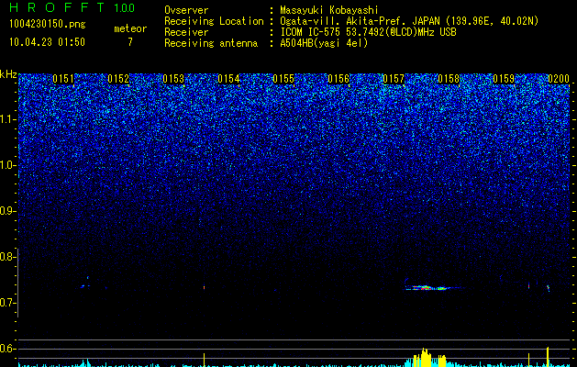
Task: Click the Receiver field label
Action: [x=186, y=32]
